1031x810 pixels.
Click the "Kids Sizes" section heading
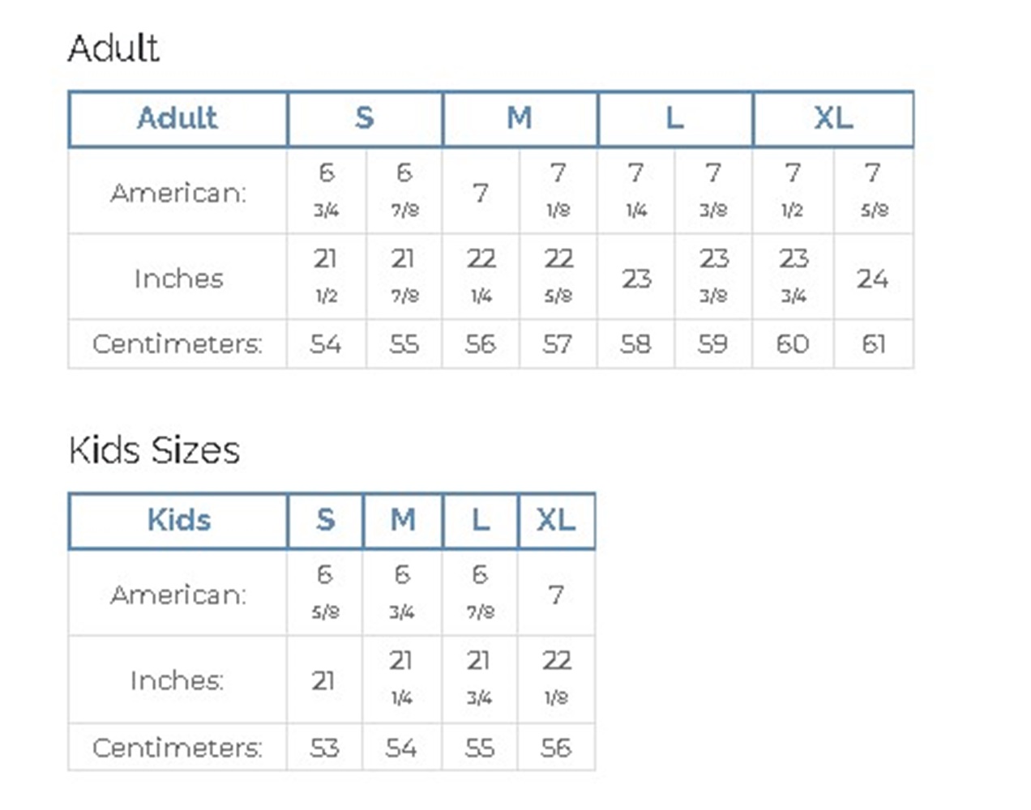click(x=154, y=450)
